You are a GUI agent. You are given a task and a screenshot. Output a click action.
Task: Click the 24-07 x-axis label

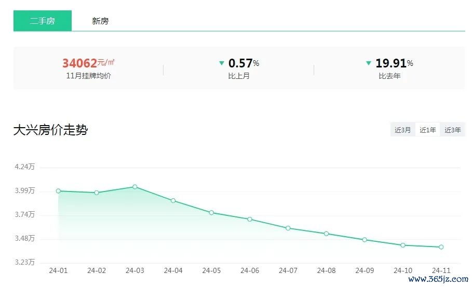(288, 270)
